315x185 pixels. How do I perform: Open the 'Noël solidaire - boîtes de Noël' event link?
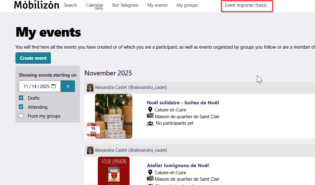point(183,103)
